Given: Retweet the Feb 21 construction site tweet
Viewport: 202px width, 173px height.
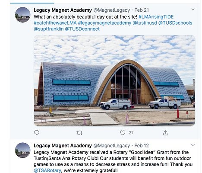Looking at the screenshot, I should 79,133.
